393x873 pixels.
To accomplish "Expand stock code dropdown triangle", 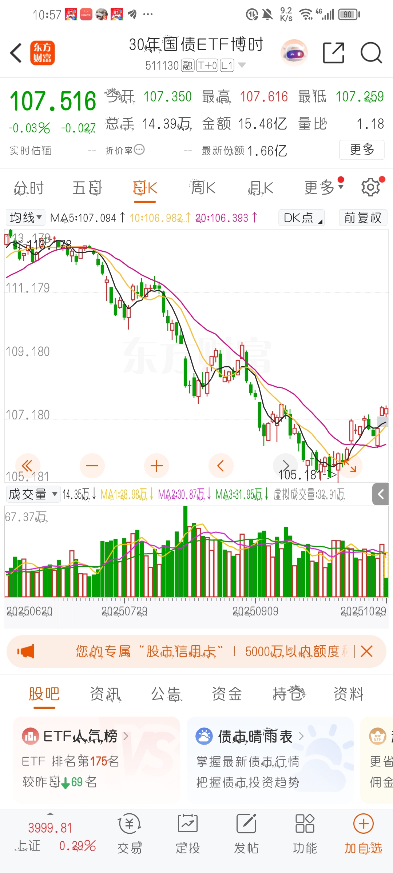I will (242, 65).
